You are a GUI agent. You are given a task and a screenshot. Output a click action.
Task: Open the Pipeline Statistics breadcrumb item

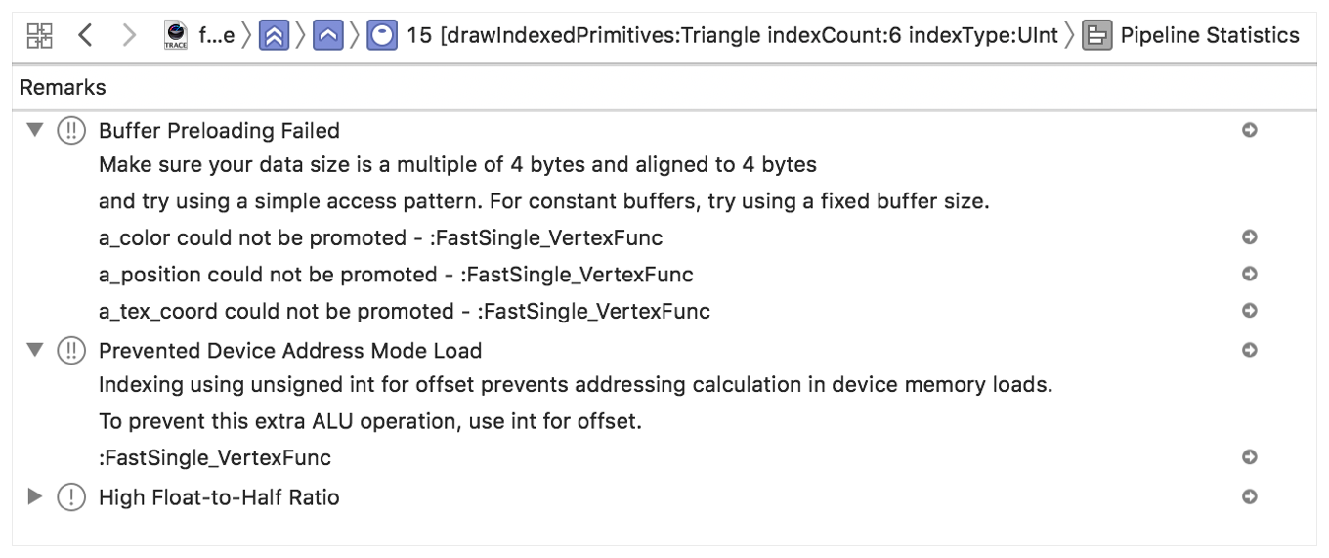click(x=1210, y=37)
